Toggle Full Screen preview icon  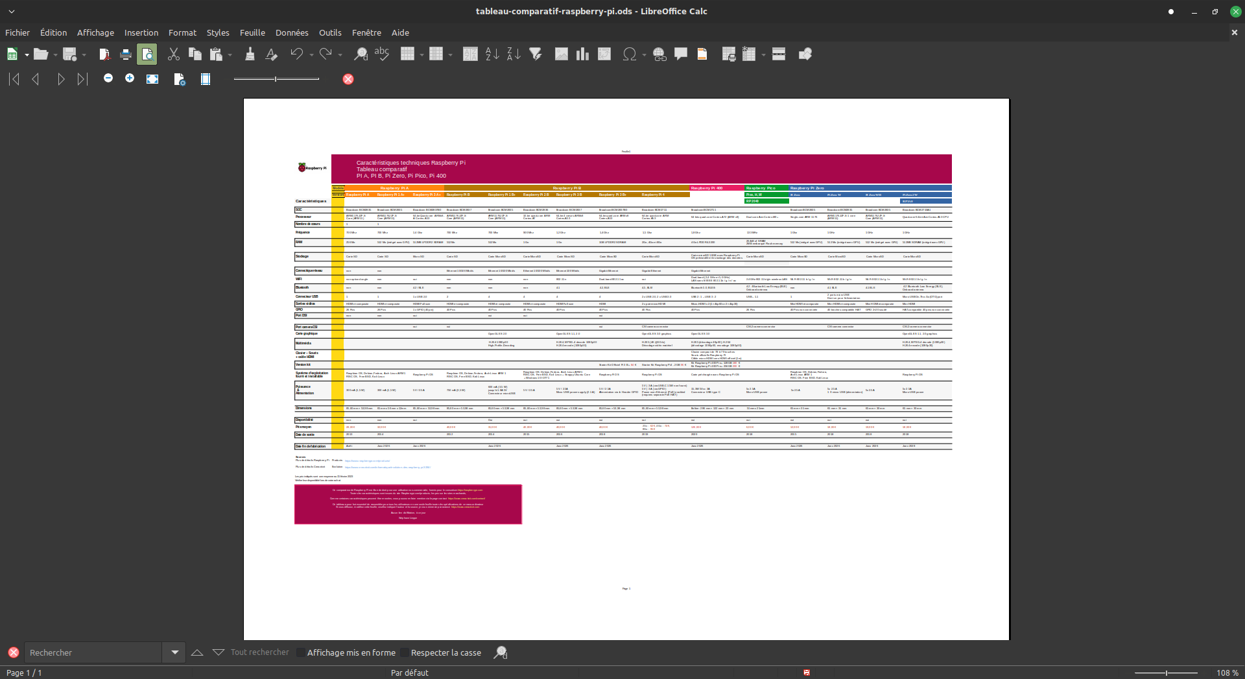152,79
